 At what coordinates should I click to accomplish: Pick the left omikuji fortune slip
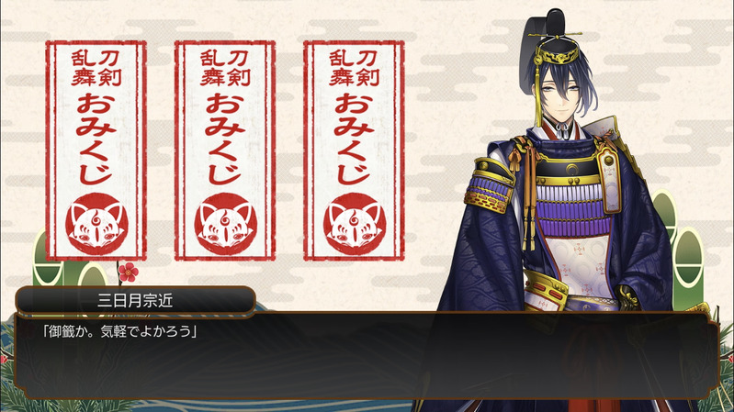tap(96, 150)
